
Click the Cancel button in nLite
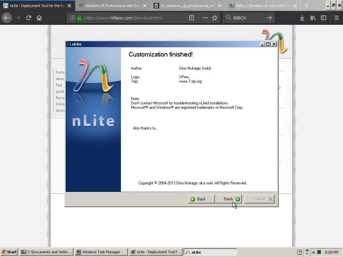click(260, 199)
